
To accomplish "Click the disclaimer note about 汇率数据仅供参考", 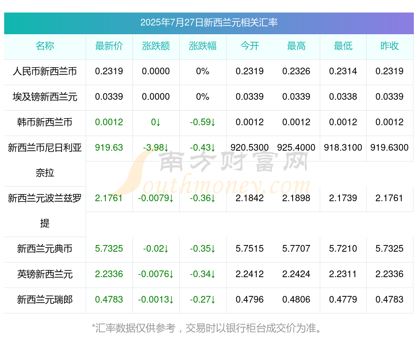I will click(x=207, y=328).
